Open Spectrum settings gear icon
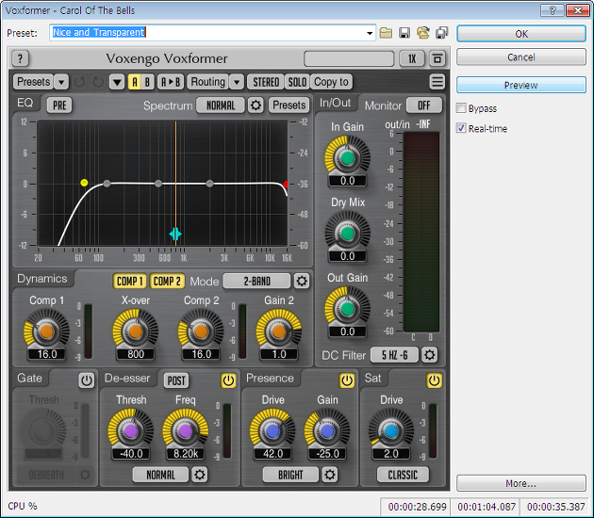This screenshot has height=518, width=594. click(256, 105)
